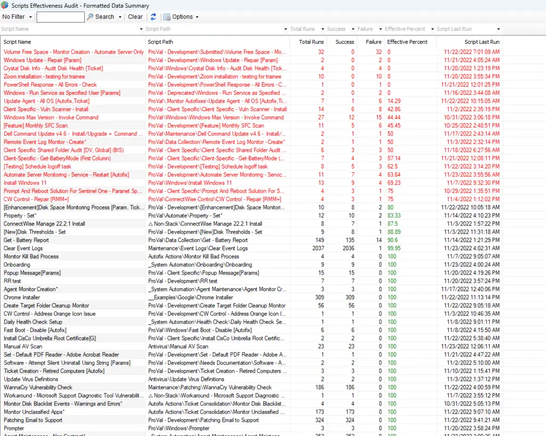Image resolution: width=546 pixels, height=436 pixels.
Task: Select 'Update Virus Definitions' script name
Action: point(31,379)
